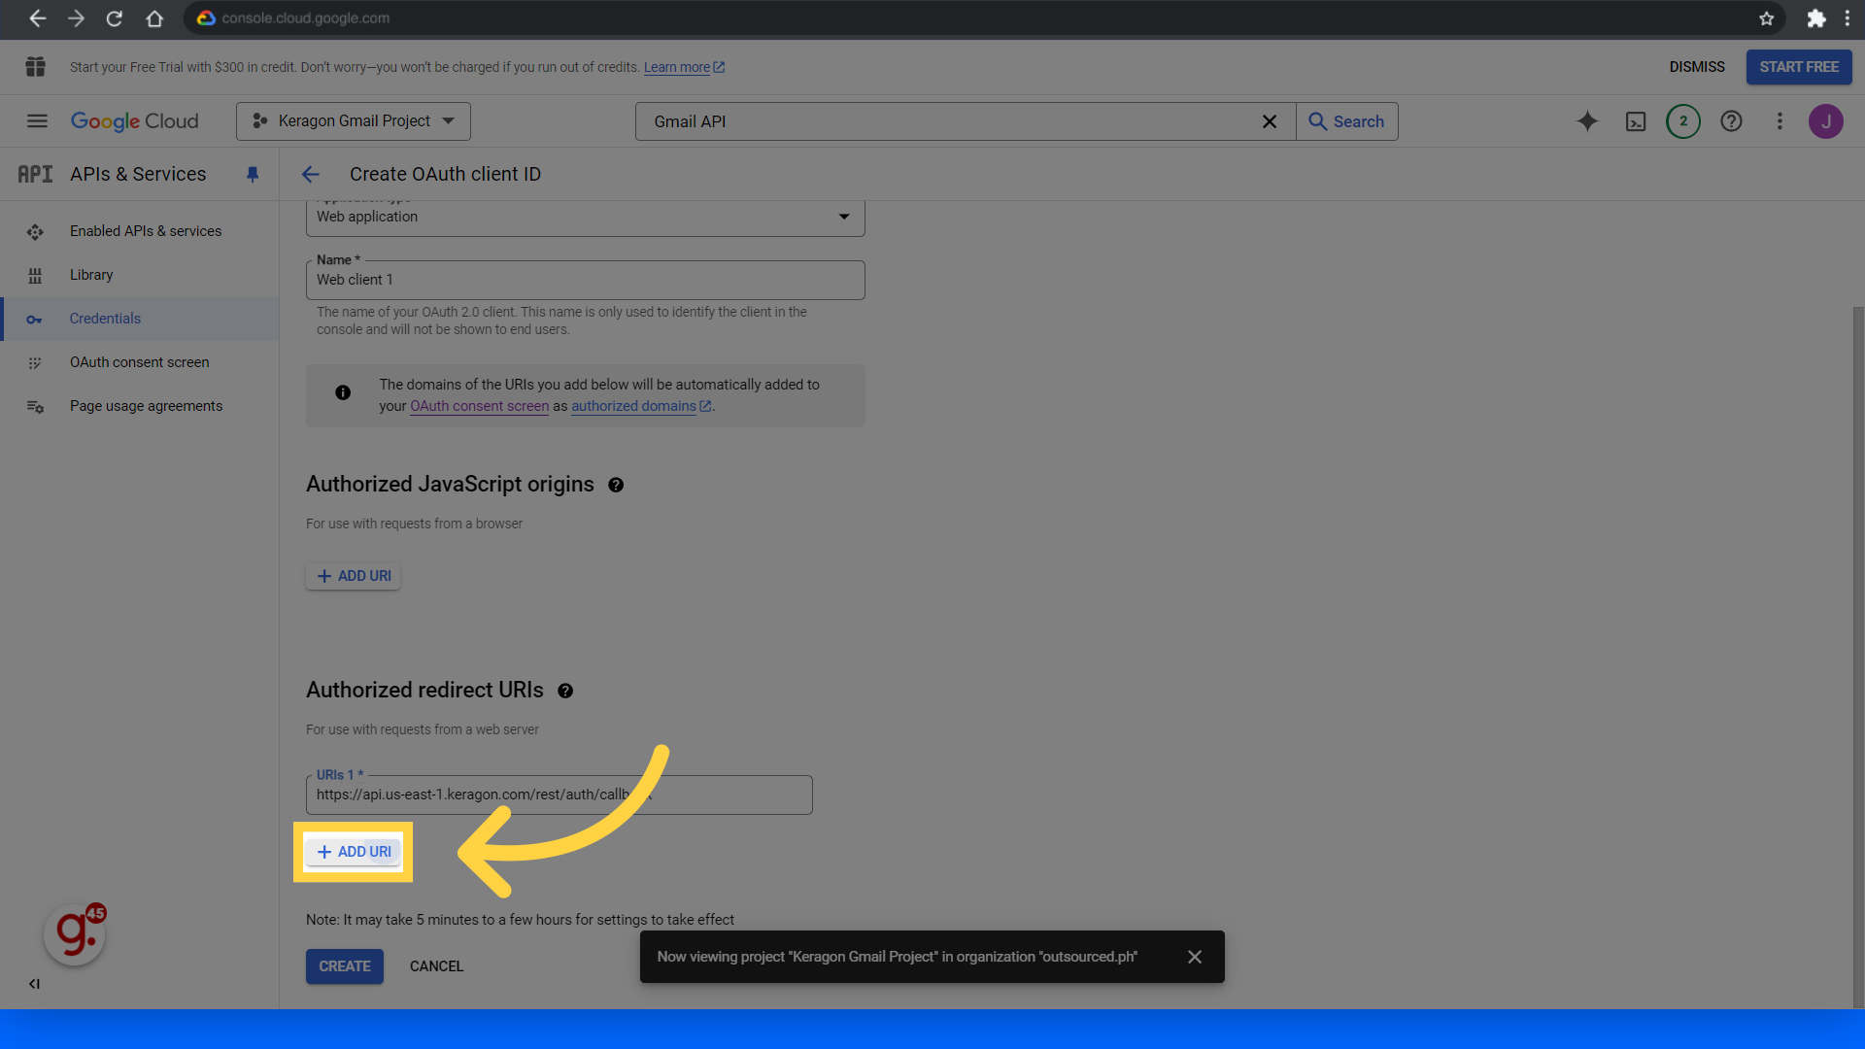Go back from Create OAuth client ID
The height and width of the screenshot is (1049, 1865).
[x=310, y=175]
